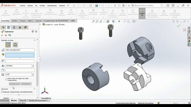This screenshot has width=191, height=107.
Task: Open the Edición menu
Action: pos(30,6)
